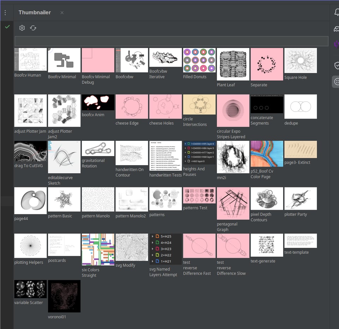Open the svg Named Layers Attempt thumbnail

[166, 249]
